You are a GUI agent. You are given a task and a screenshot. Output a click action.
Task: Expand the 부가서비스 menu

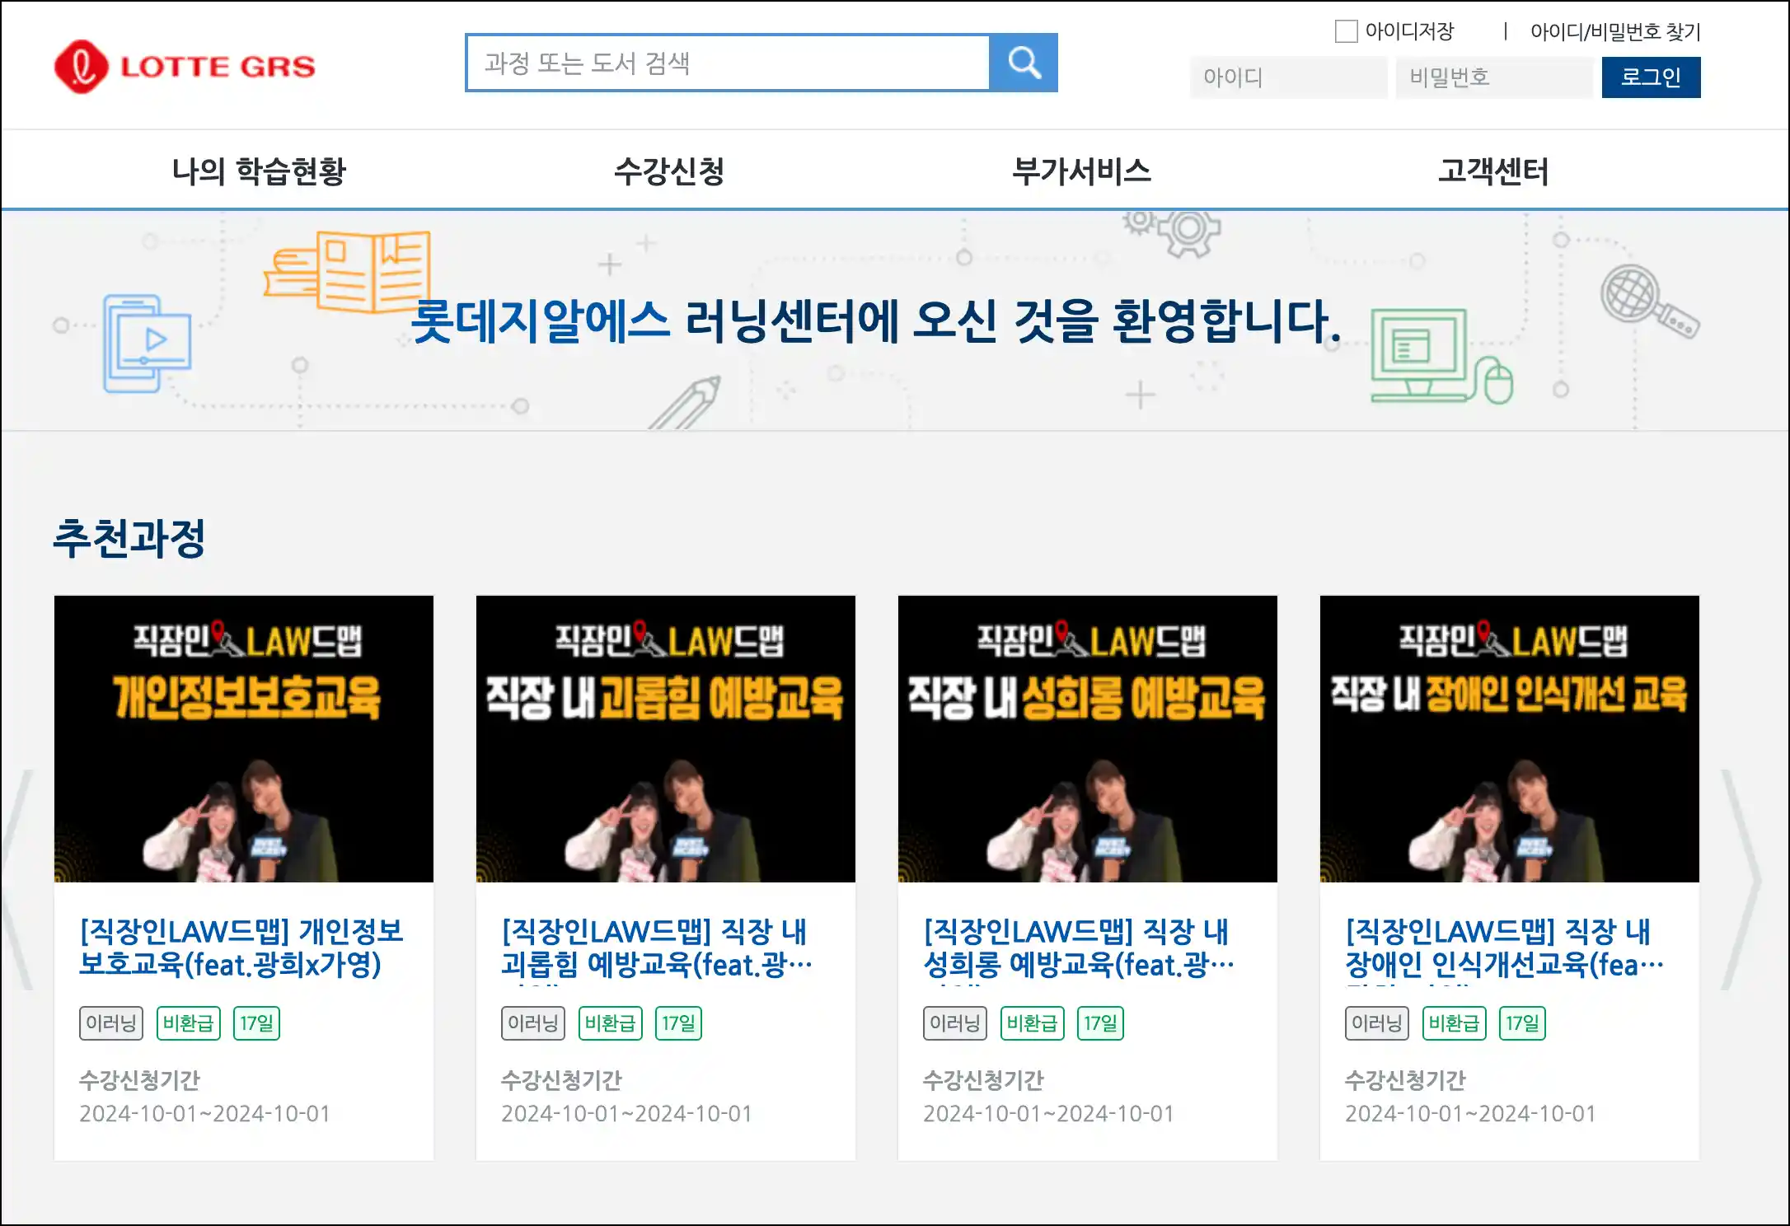point(1081,171)
